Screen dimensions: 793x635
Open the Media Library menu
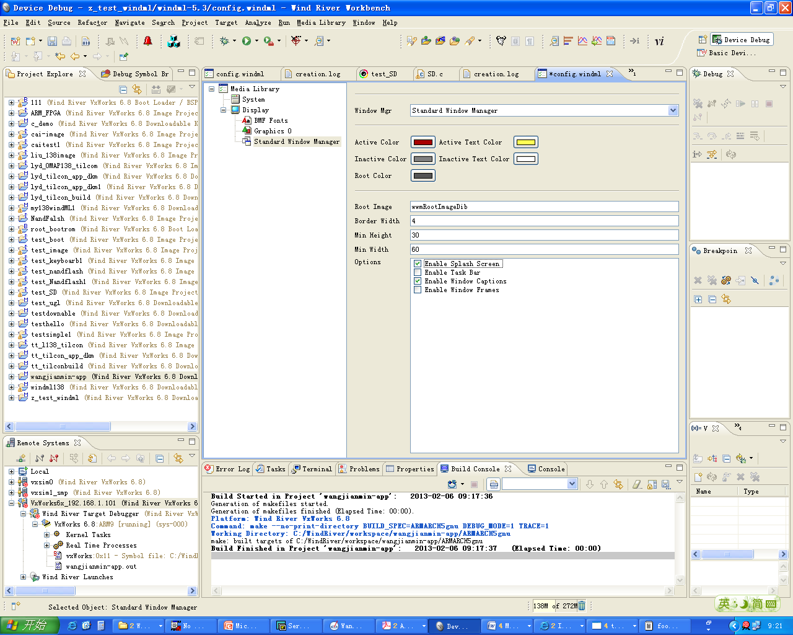pyautogui.click(x=321, y=22)
